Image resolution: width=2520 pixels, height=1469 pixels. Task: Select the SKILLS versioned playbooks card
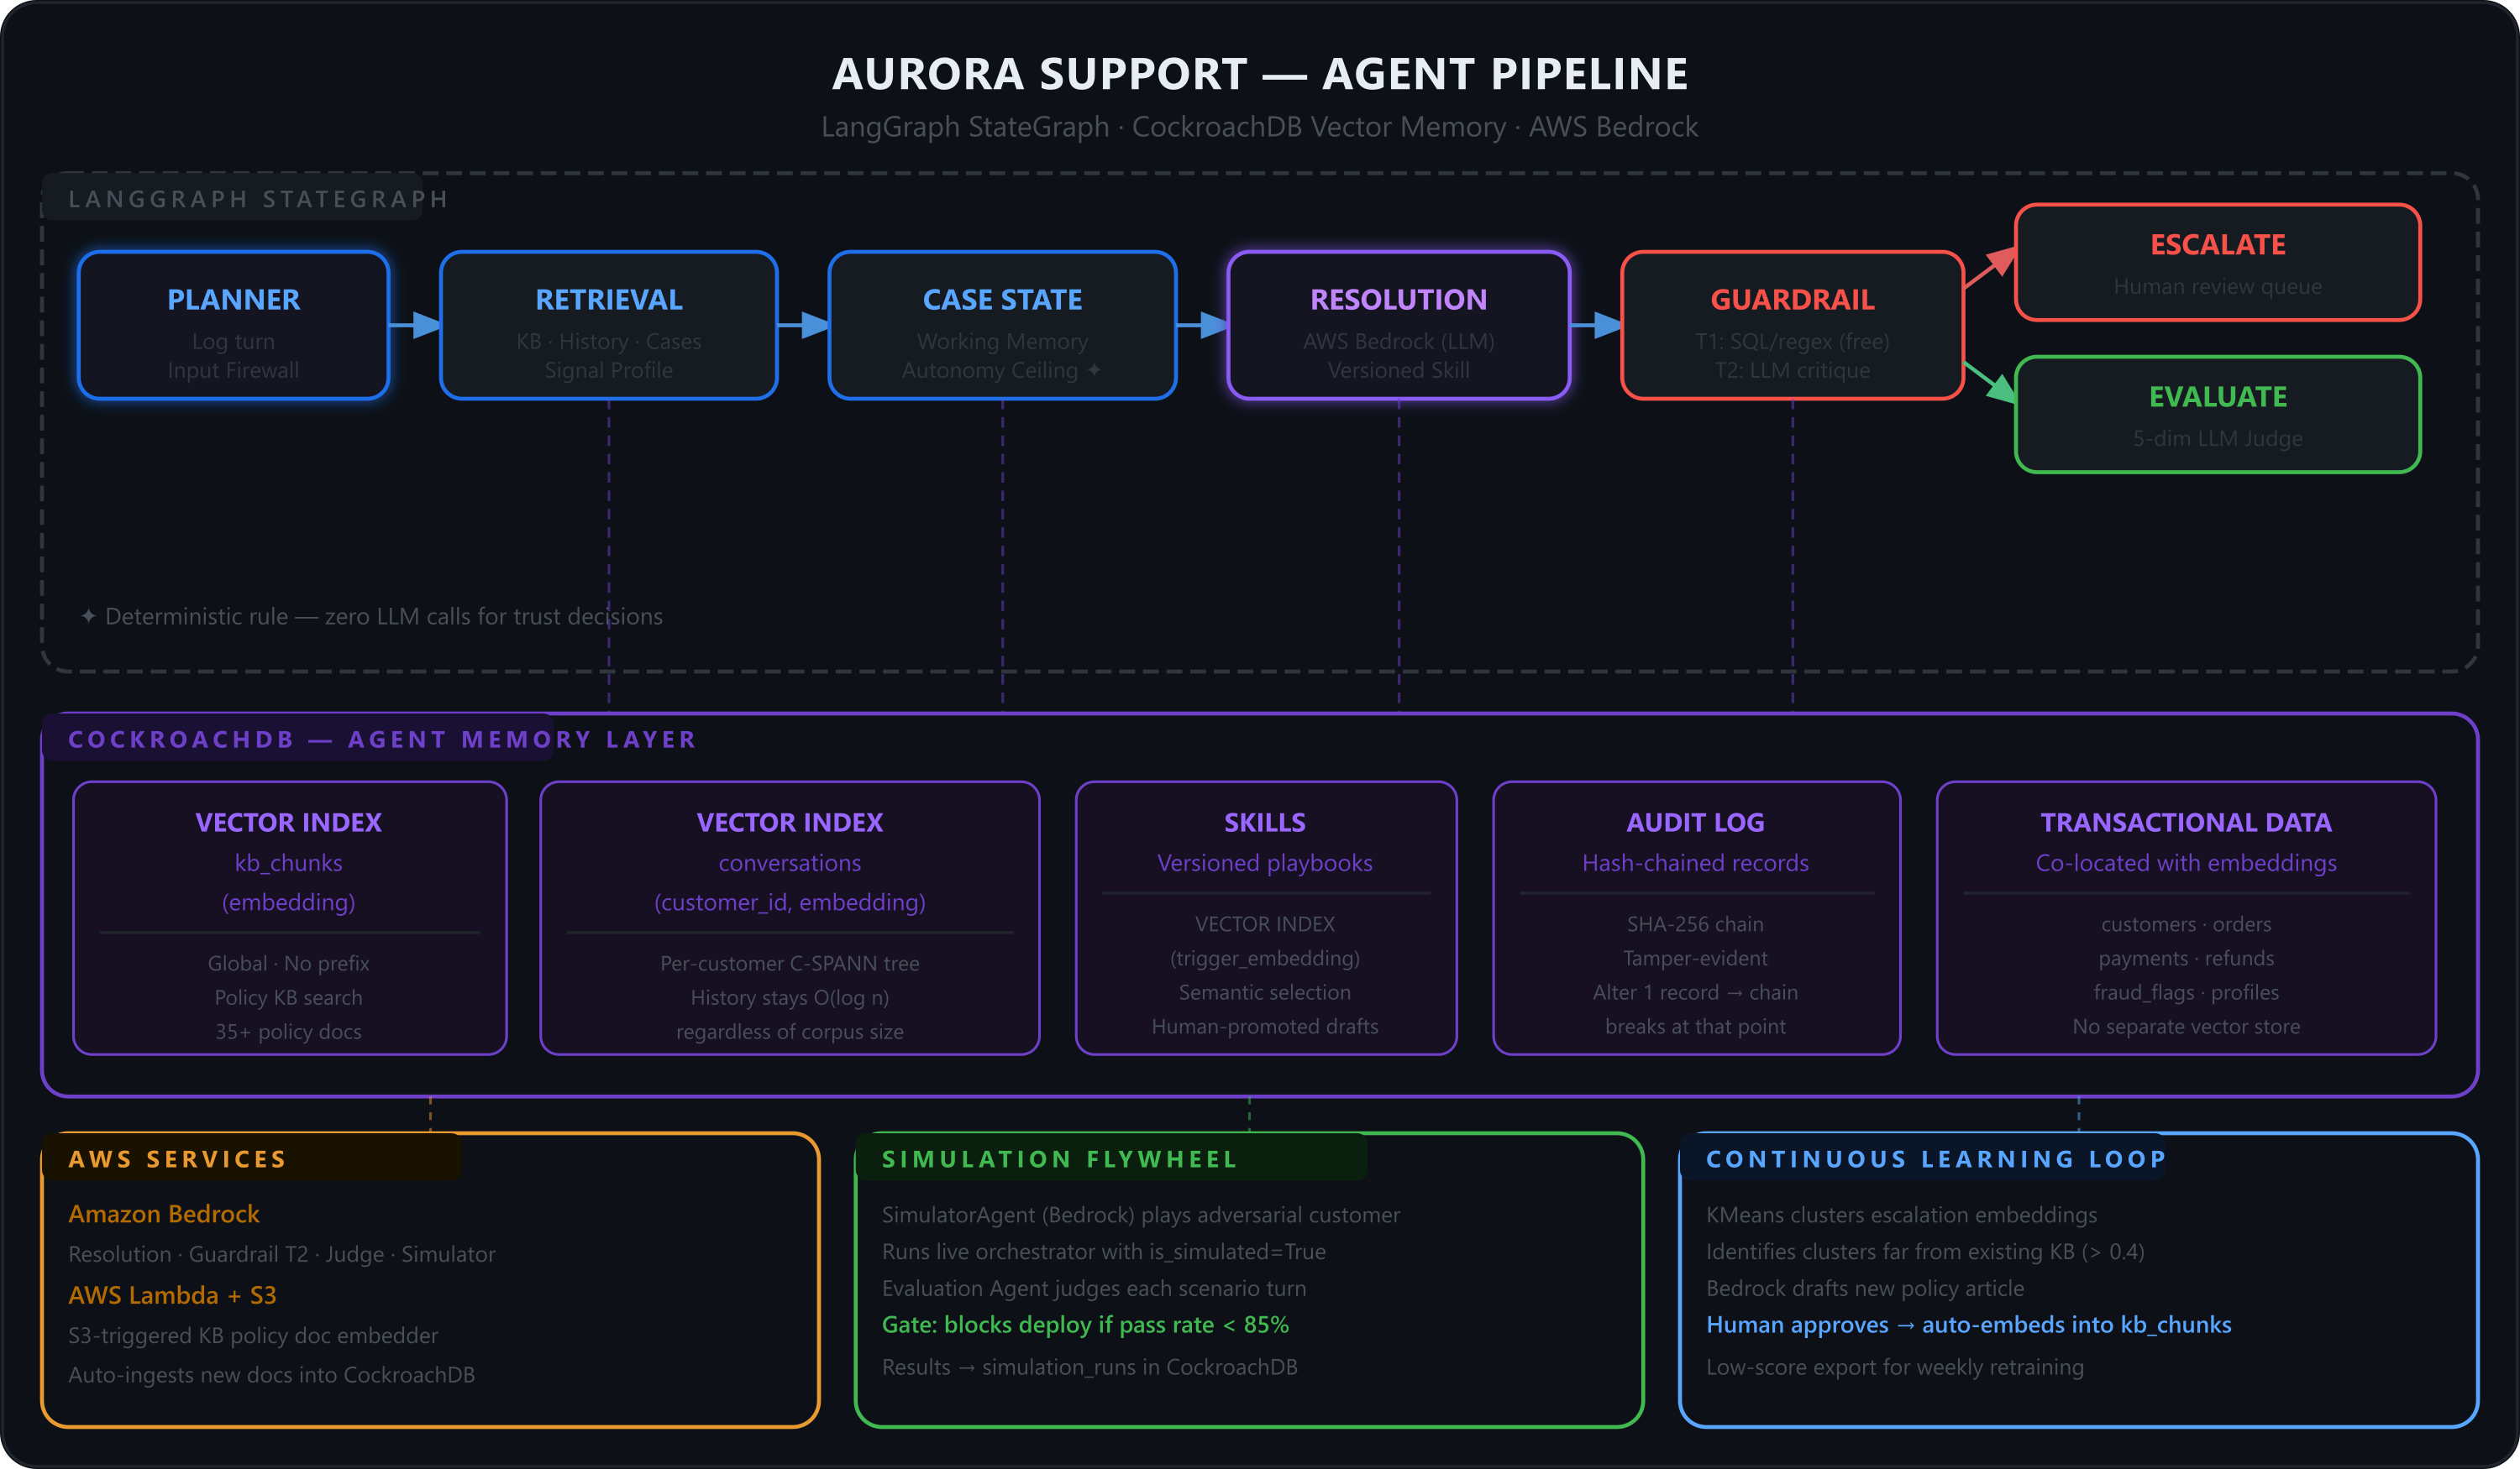click(1265, 917)
